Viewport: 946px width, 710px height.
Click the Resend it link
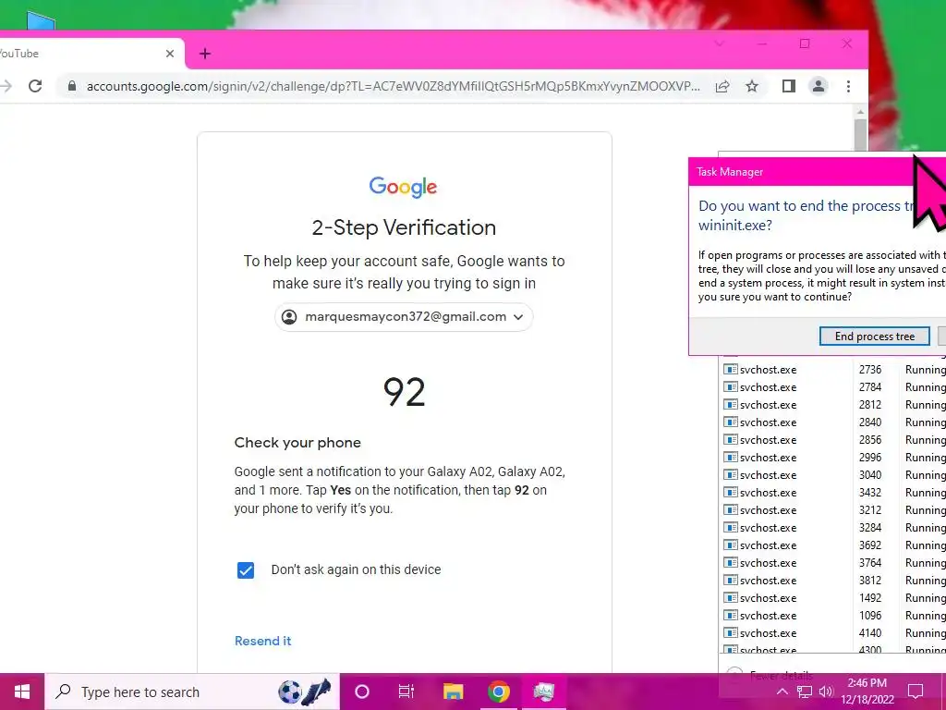263,642
